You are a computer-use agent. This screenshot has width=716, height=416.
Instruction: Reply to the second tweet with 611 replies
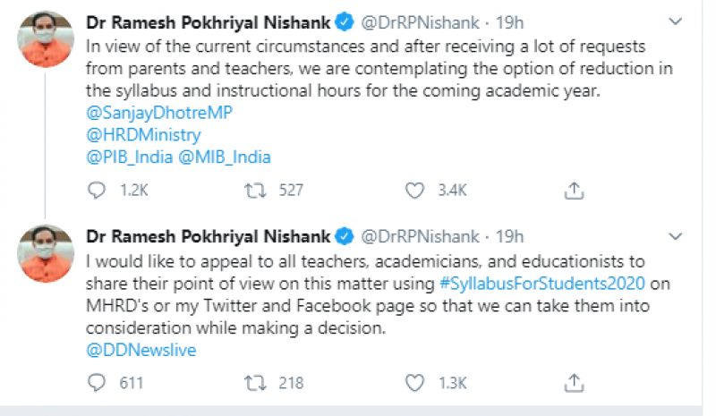[97, 383]
